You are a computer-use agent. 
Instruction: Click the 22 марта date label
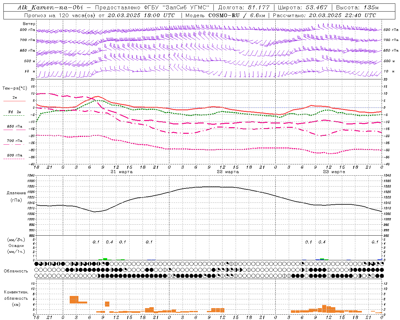tap(228, 172)
